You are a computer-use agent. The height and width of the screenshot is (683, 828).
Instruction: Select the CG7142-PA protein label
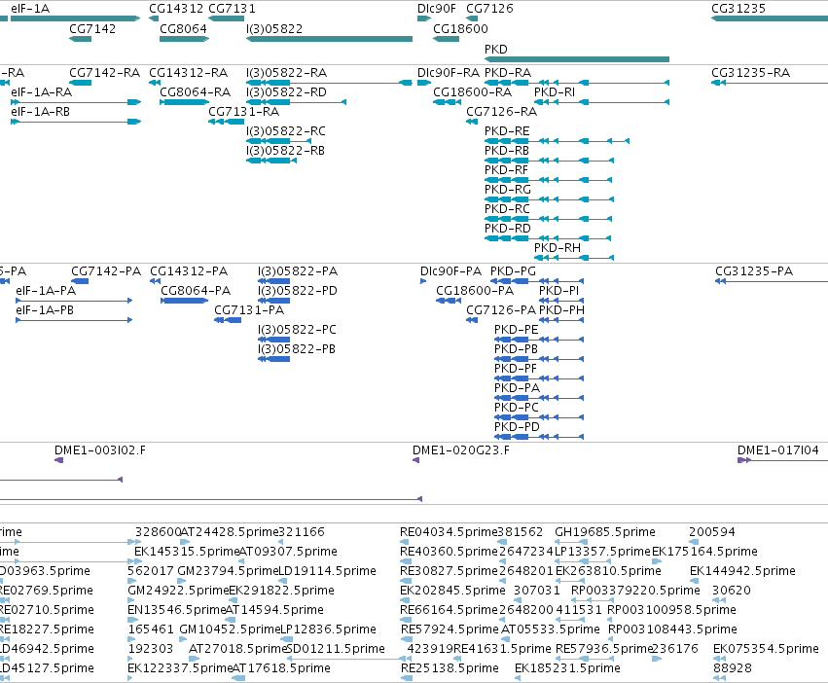[106, 271]
